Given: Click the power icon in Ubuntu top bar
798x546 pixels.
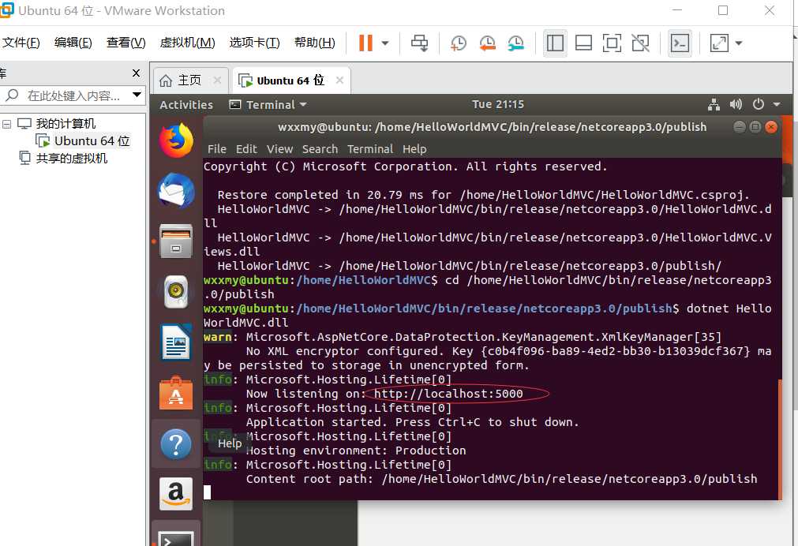Looking at the screenshot, I should (x=759, y=105).
